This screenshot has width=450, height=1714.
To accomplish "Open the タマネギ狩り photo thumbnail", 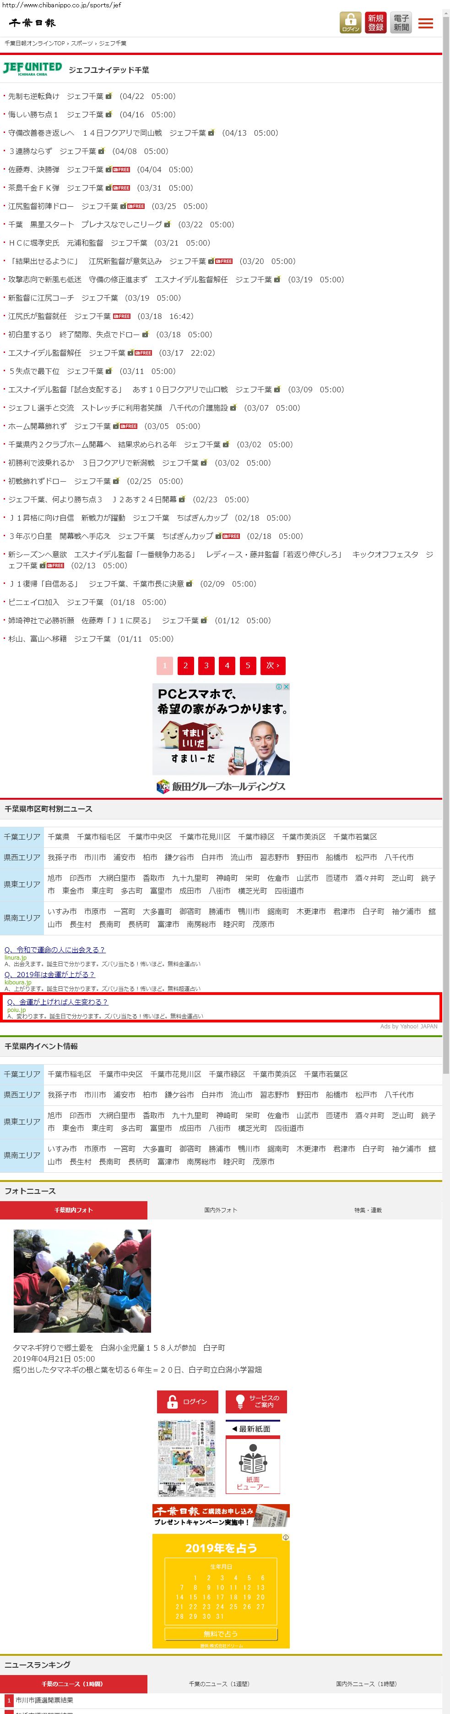I will tap(82, 1281).
